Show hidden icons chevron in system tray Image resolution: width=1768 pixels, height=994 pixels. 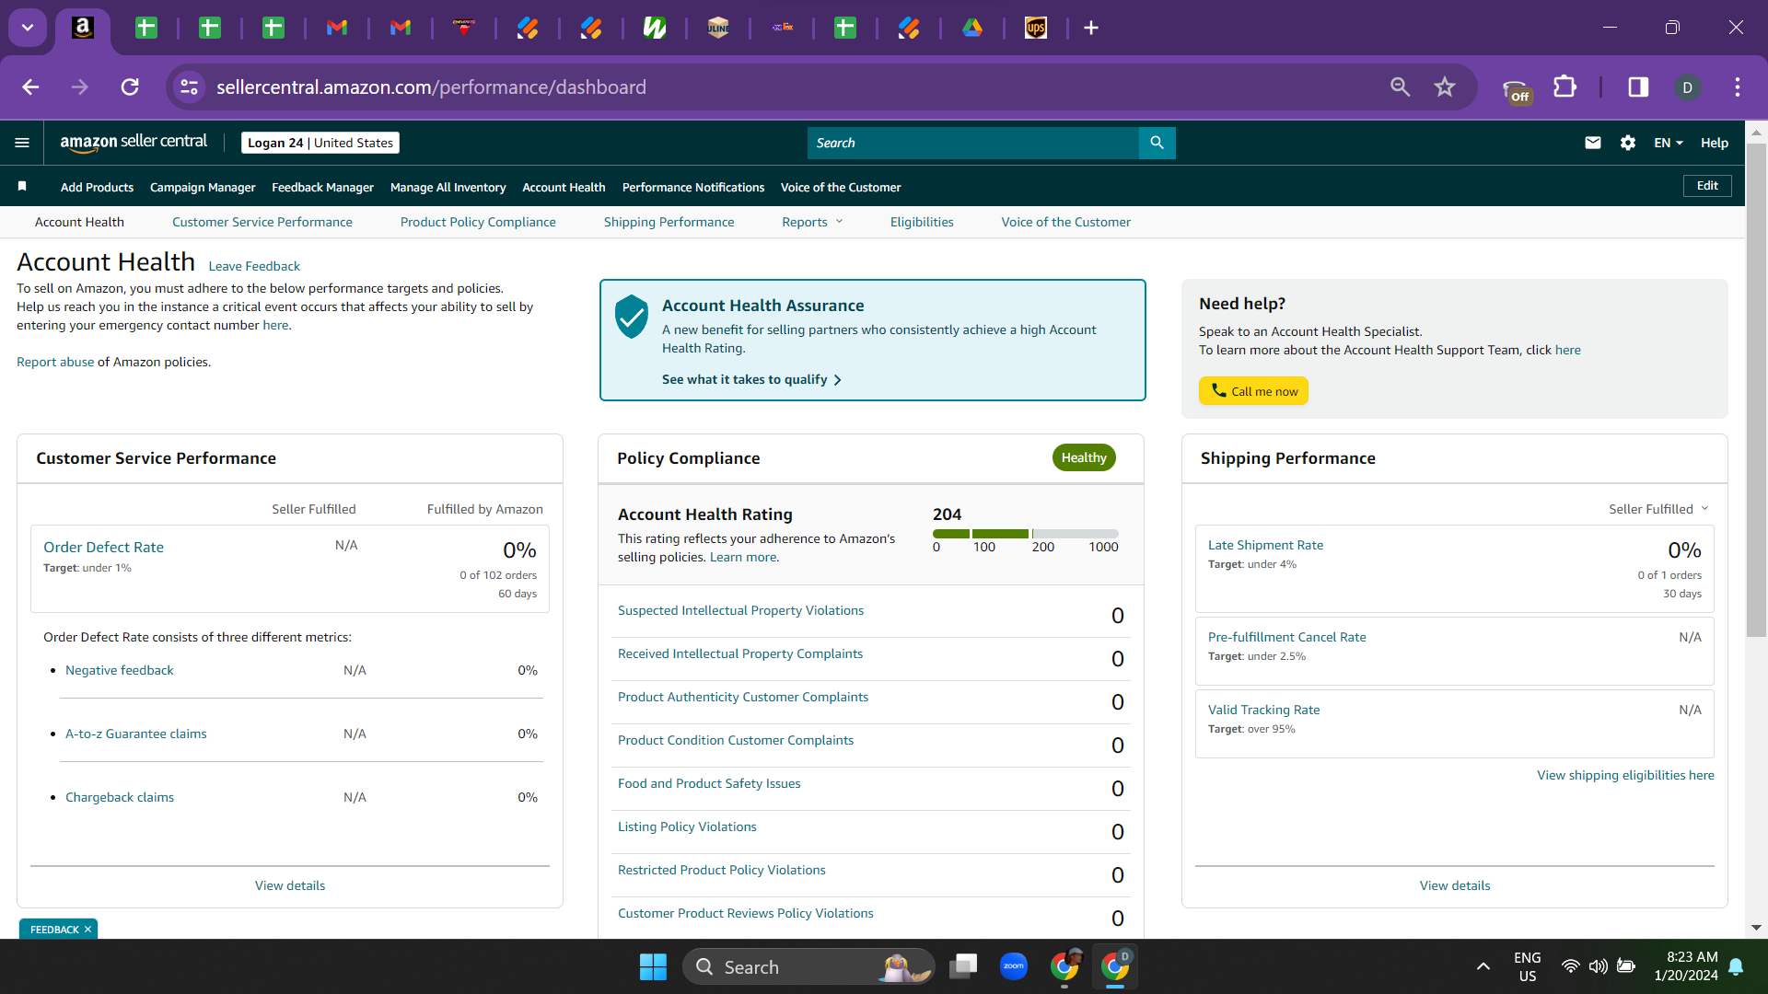point(1483,966)
